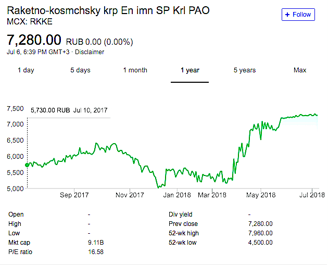Click the MCX: RKKE ticker text
Screen dimensions: 328x265
(x=29, y=22)
